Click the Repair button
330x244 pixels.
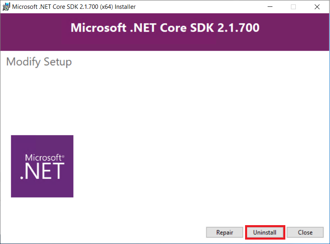pos(224,232)
